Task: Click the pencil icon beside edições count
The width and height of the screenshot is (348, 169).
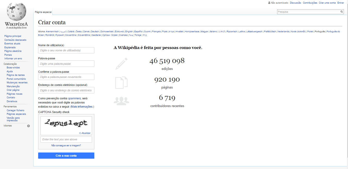Action: [x=122, y=63]
